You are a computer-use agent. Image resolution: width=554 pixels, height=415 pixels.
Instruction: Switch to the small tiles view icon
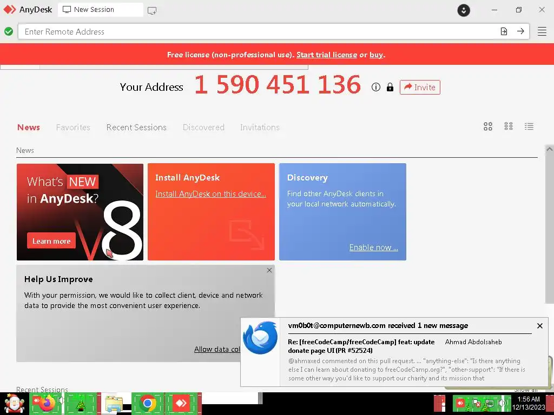(x=509, y=126)
